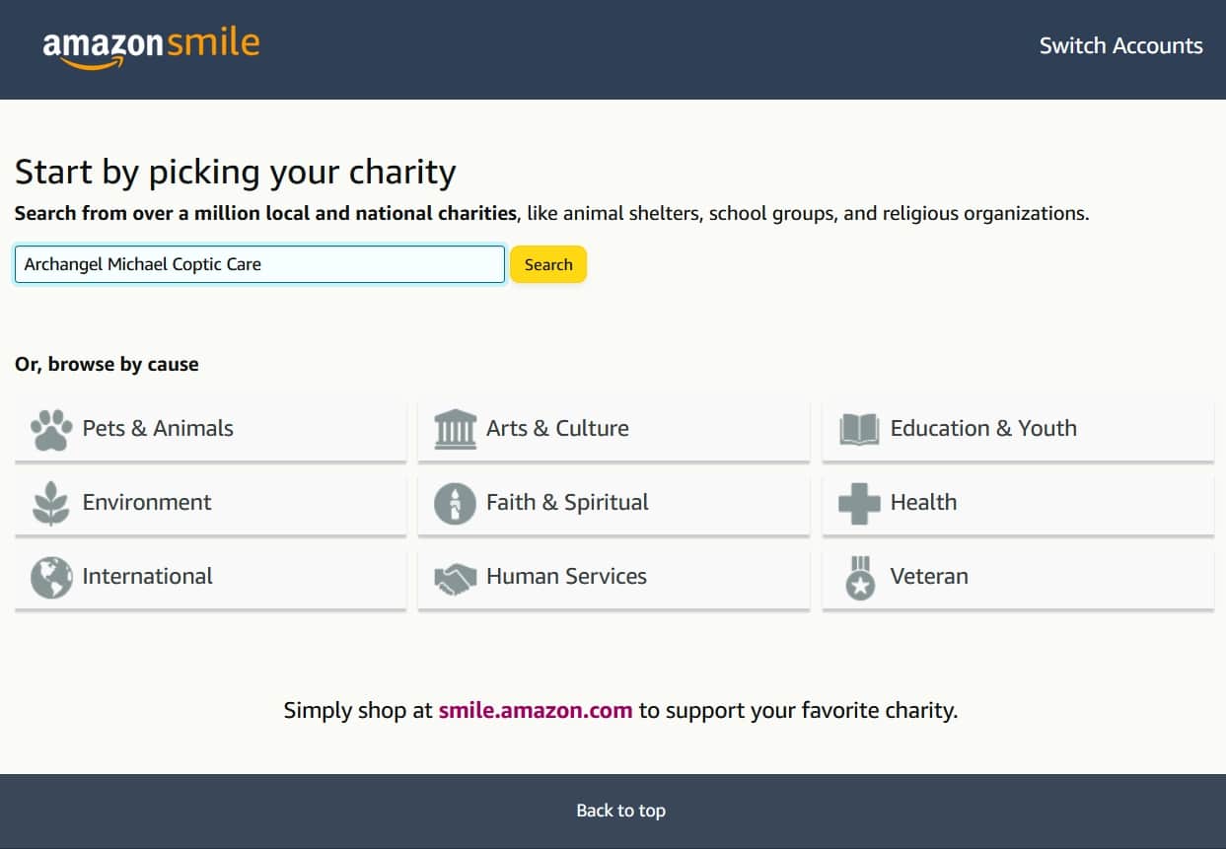Focus the charity search text field

[260, 264]
